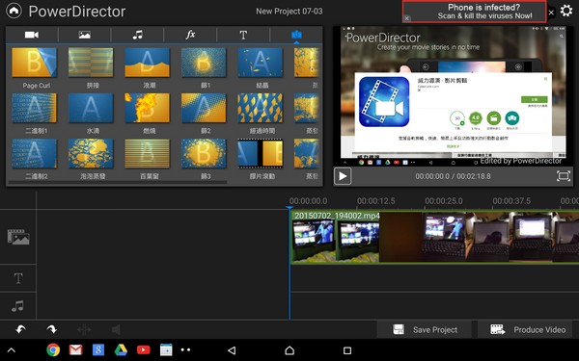Choose the bubble evaporate transition

91,154
